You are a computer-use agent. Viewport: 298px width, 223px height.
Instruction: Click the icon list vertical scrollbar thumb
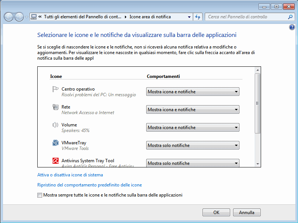[x=257, y=103]
